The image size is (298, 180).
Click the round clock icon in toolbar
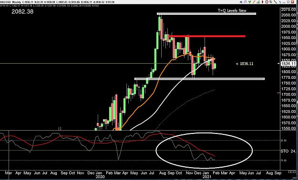click(x=267, y=2)
